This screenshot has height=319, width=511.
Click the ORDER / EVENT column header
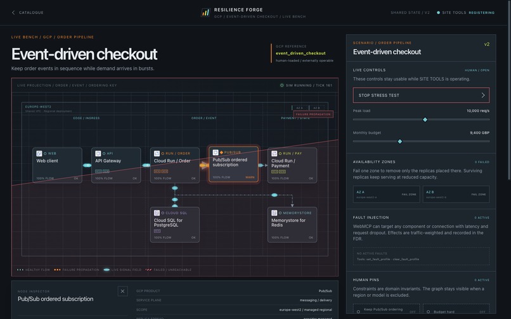click(204, 118)
